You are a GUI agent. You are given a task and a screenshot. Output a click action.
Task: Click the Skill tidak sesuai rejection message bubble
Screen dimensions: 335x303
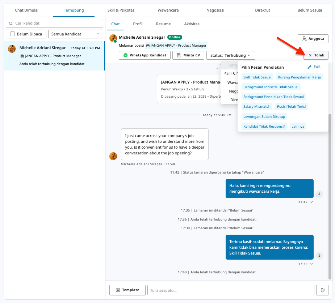tap(269, 247)
